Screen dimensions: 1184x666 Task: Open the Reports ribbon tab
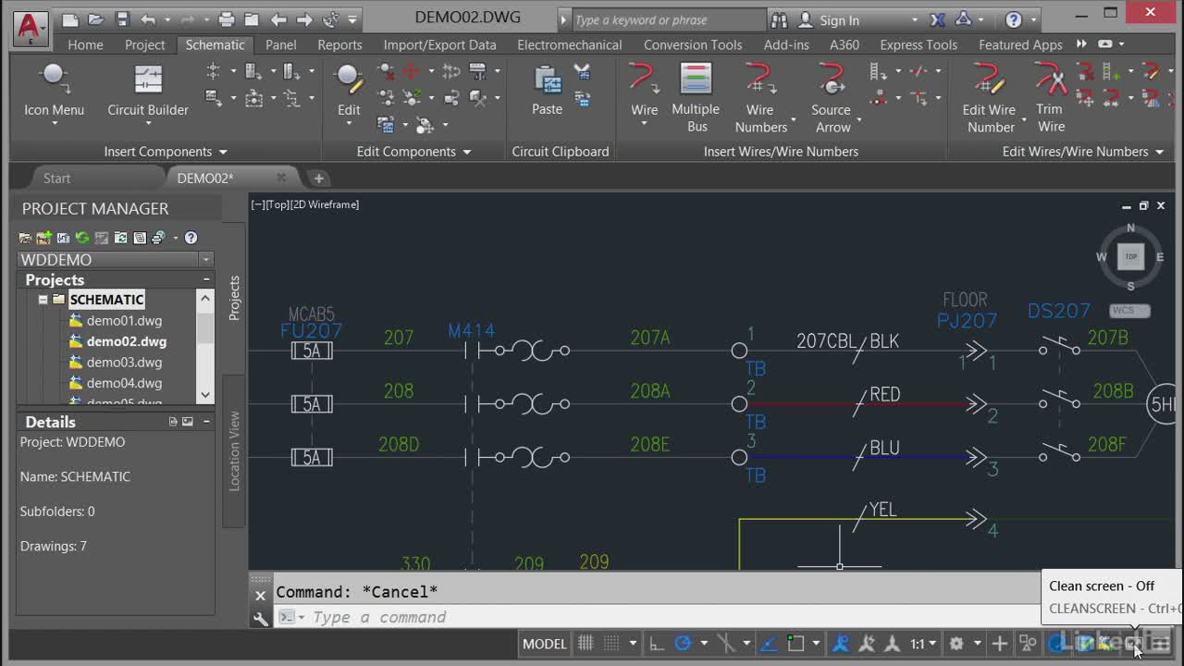tap(339, 44)
